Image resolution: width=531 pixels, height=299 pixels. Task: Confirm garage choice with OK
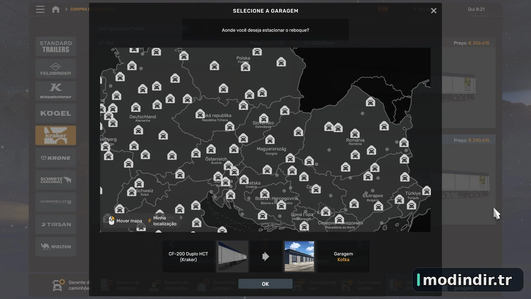pyautogui.click(x=265, y=284)
